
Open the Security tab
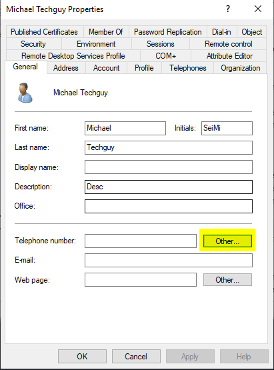click(33, 44)
